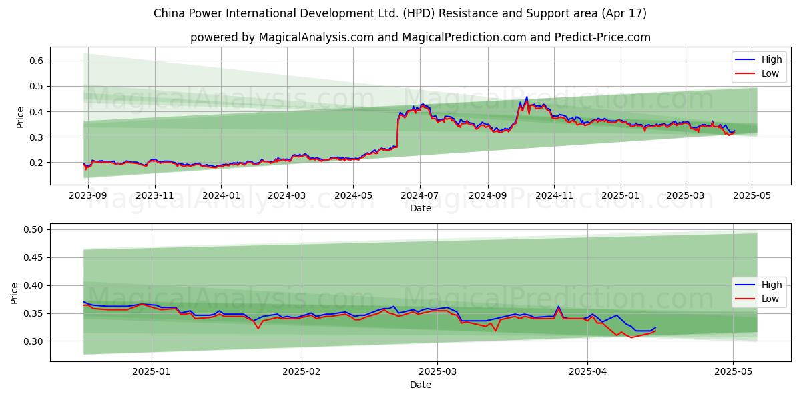
Task: Click the 'powered by MagicalAnalysis.com' subtitle
Action: [x=421, y=37]
